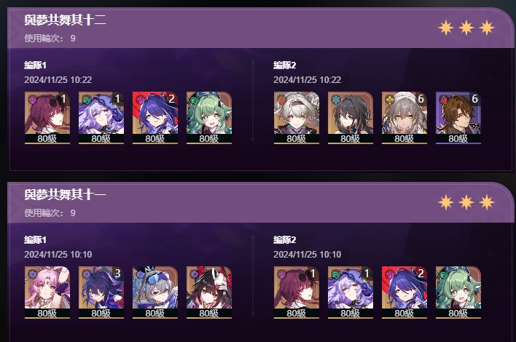516x342 pixels.
Task: Select Black Swan portrait in stage 十二 team 1
Action: tap(101, 118)
